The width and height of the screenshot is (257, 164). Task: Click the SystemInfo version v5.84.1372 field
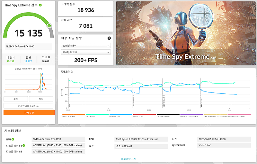pos(224,145)
